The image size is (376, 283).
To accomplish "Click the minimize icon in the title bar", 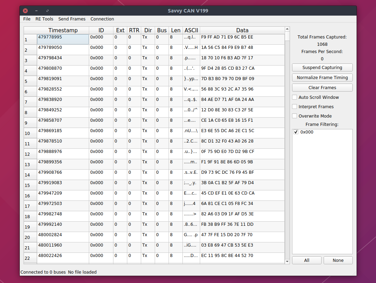I will point(36,11).
